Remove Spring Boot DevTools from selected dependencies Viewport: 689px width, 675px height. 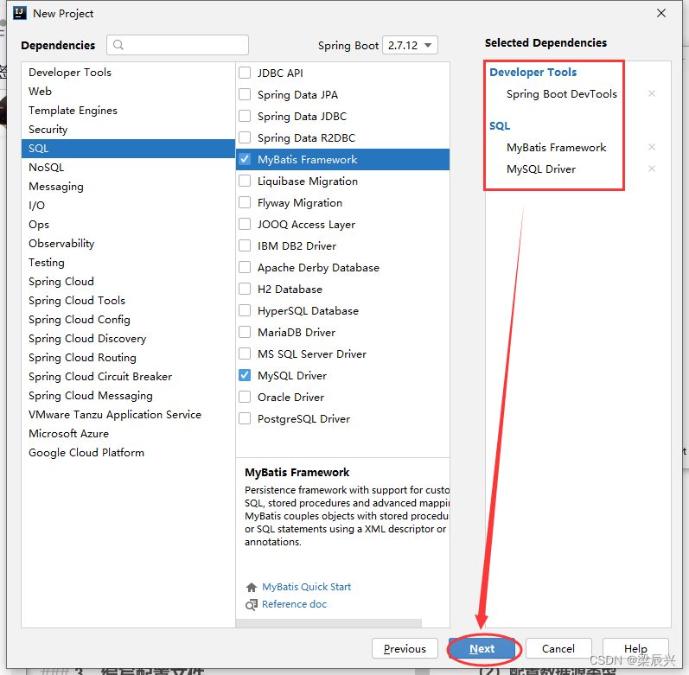pyautogui.click(x=652, y=93)
